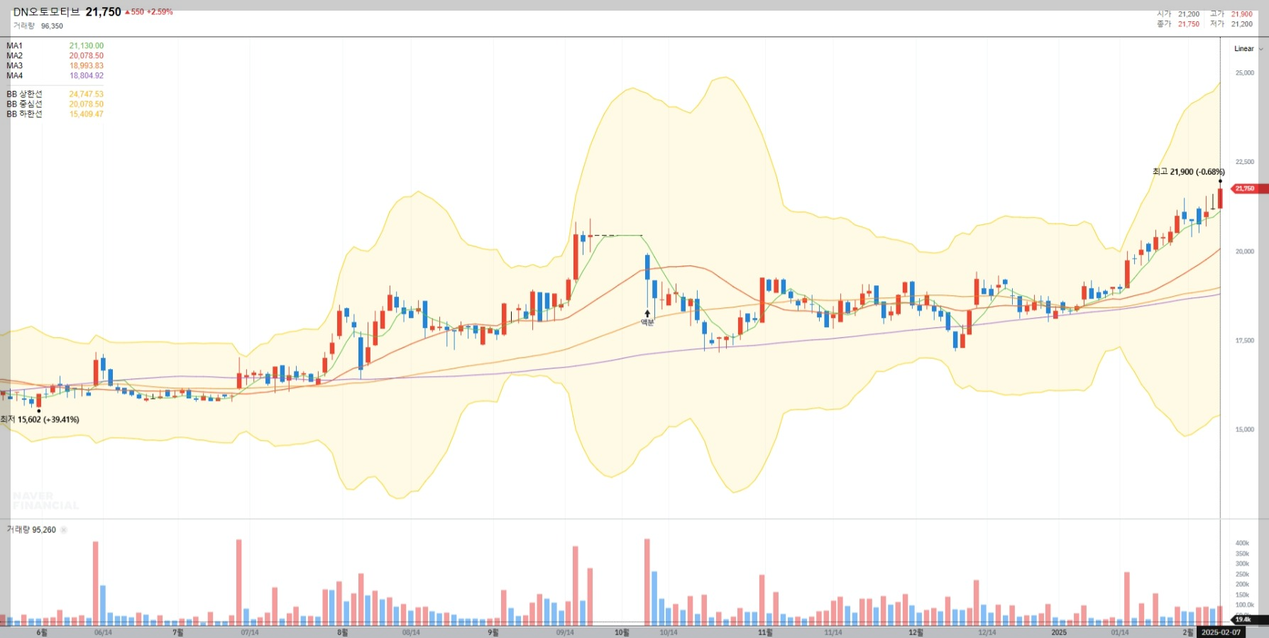The height and width of the screenshot is (638, 1269).
Task: Click the 07/14 date label
Action: pyautogui.click(x=250, y=633)
